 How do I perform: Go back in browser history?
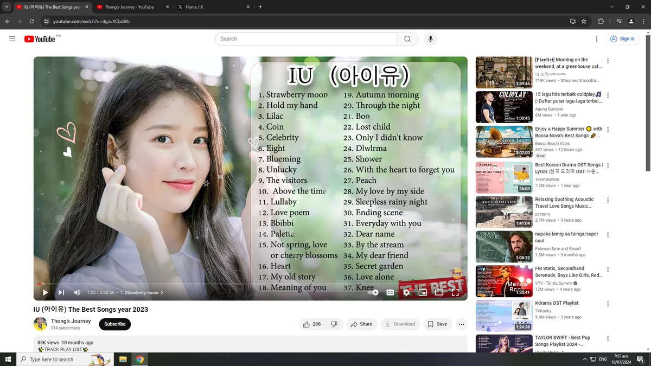pyautogui.click(x=7, y=21)
